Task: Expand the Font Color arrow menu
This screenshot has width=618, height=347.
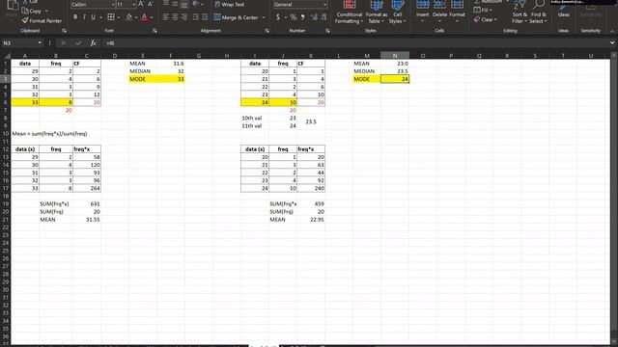Action: [152, 17]
